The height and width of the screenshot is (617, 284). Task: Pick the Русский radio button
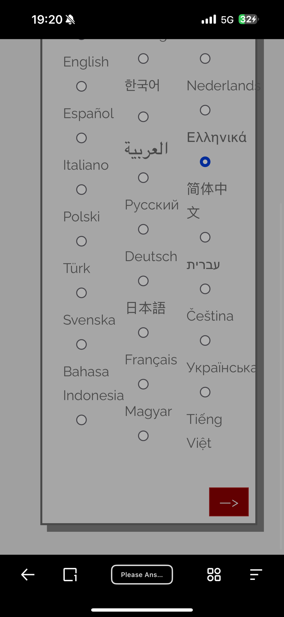click(143, 229)
